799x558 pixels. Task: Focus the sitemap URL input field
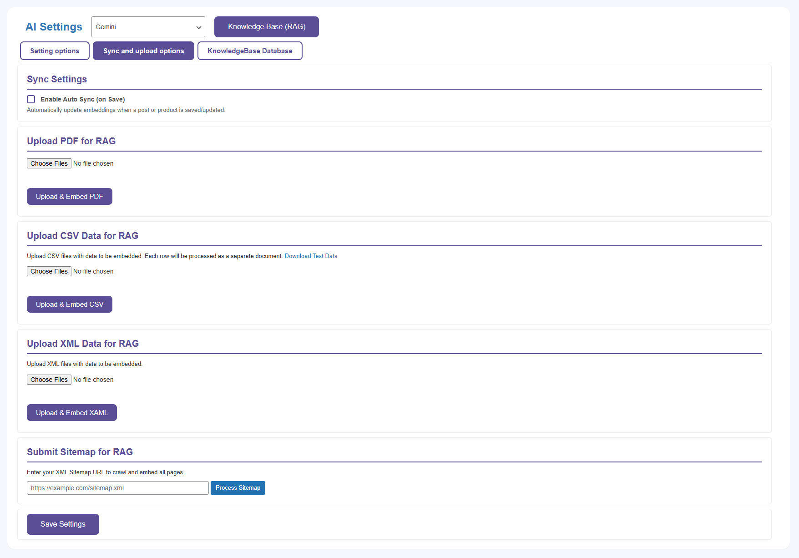click(x=117, y=488)
